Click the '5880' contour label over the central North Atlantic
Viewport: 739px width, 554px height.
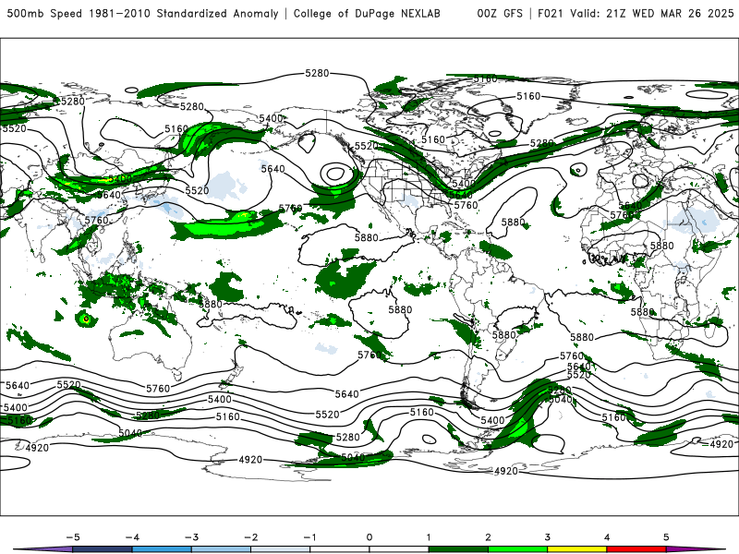click(x=514, y=222)
